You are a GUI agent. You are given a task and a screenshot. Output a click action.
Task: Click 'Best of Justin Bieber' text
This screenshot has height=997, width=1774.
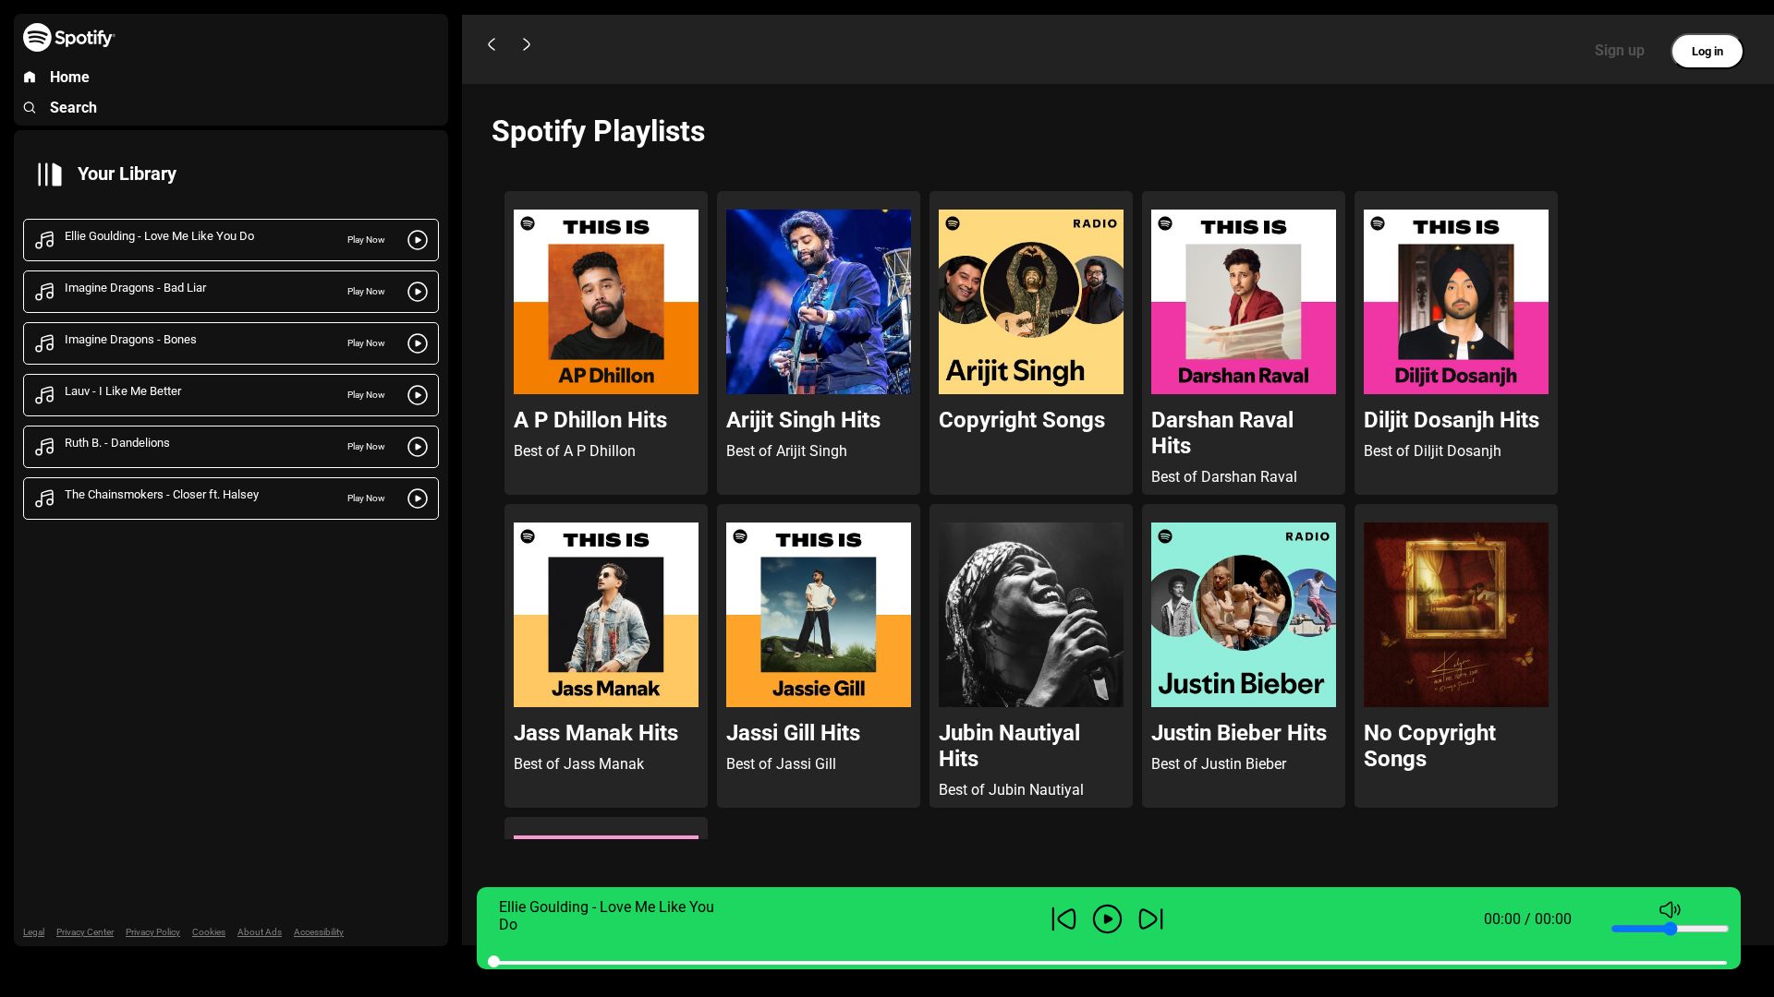[x=1219, y=764]
